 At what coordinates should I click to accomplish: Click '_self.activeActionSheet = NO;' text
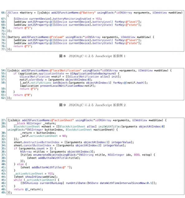coord(44,136)
